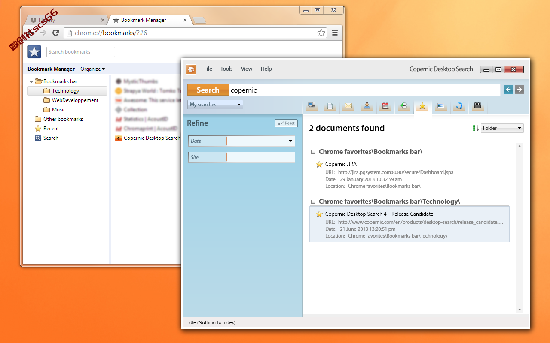Screen dimensions: 550x343
Task: Open the Organize dropdown menu
Action: pyautogui.click(x=92, y=69)
